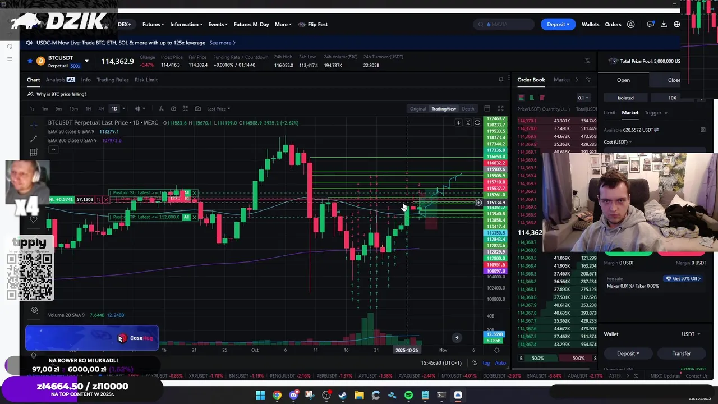Select the crosshair drawing tool

click(x=34, y=125)
